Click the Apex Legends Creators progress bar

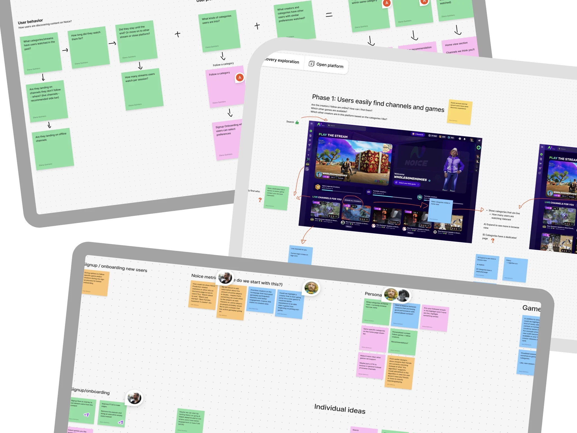[x=341, y=192]
